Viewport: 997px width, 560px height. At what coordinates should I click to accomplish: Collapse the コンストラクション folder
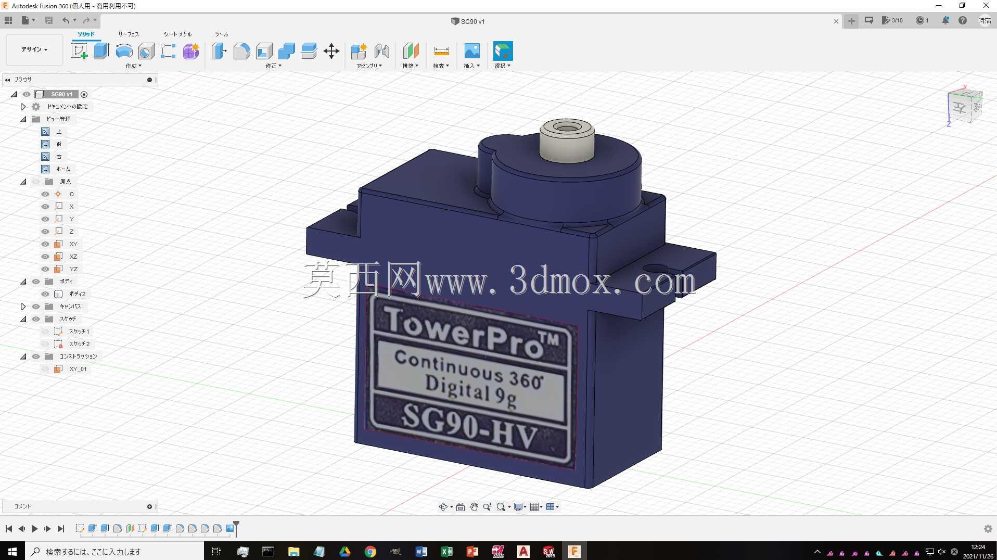(x=23, y=357)
